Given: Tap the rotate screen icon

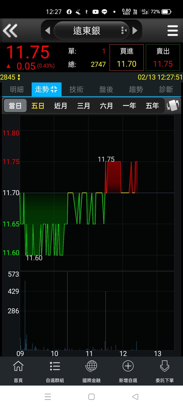Looking at the screenshot, I should point(173,105).
